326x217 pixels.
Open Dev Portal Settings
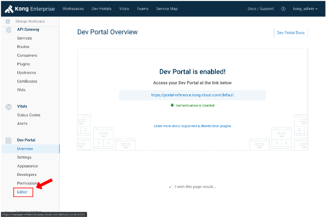point(24,157)
